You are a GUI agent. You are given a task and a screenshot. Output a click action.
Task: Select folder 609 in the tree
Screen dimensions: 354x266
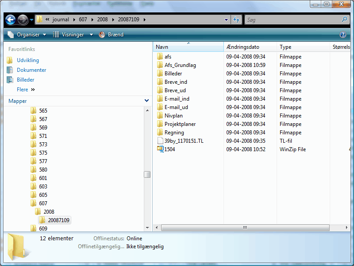click(x=43, y=228)
